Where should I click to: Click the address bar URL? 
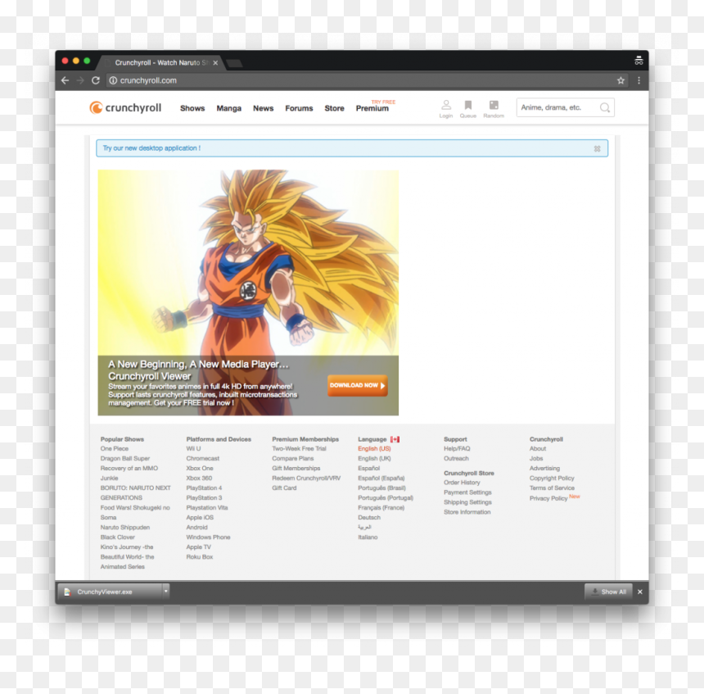pos(148,80)
